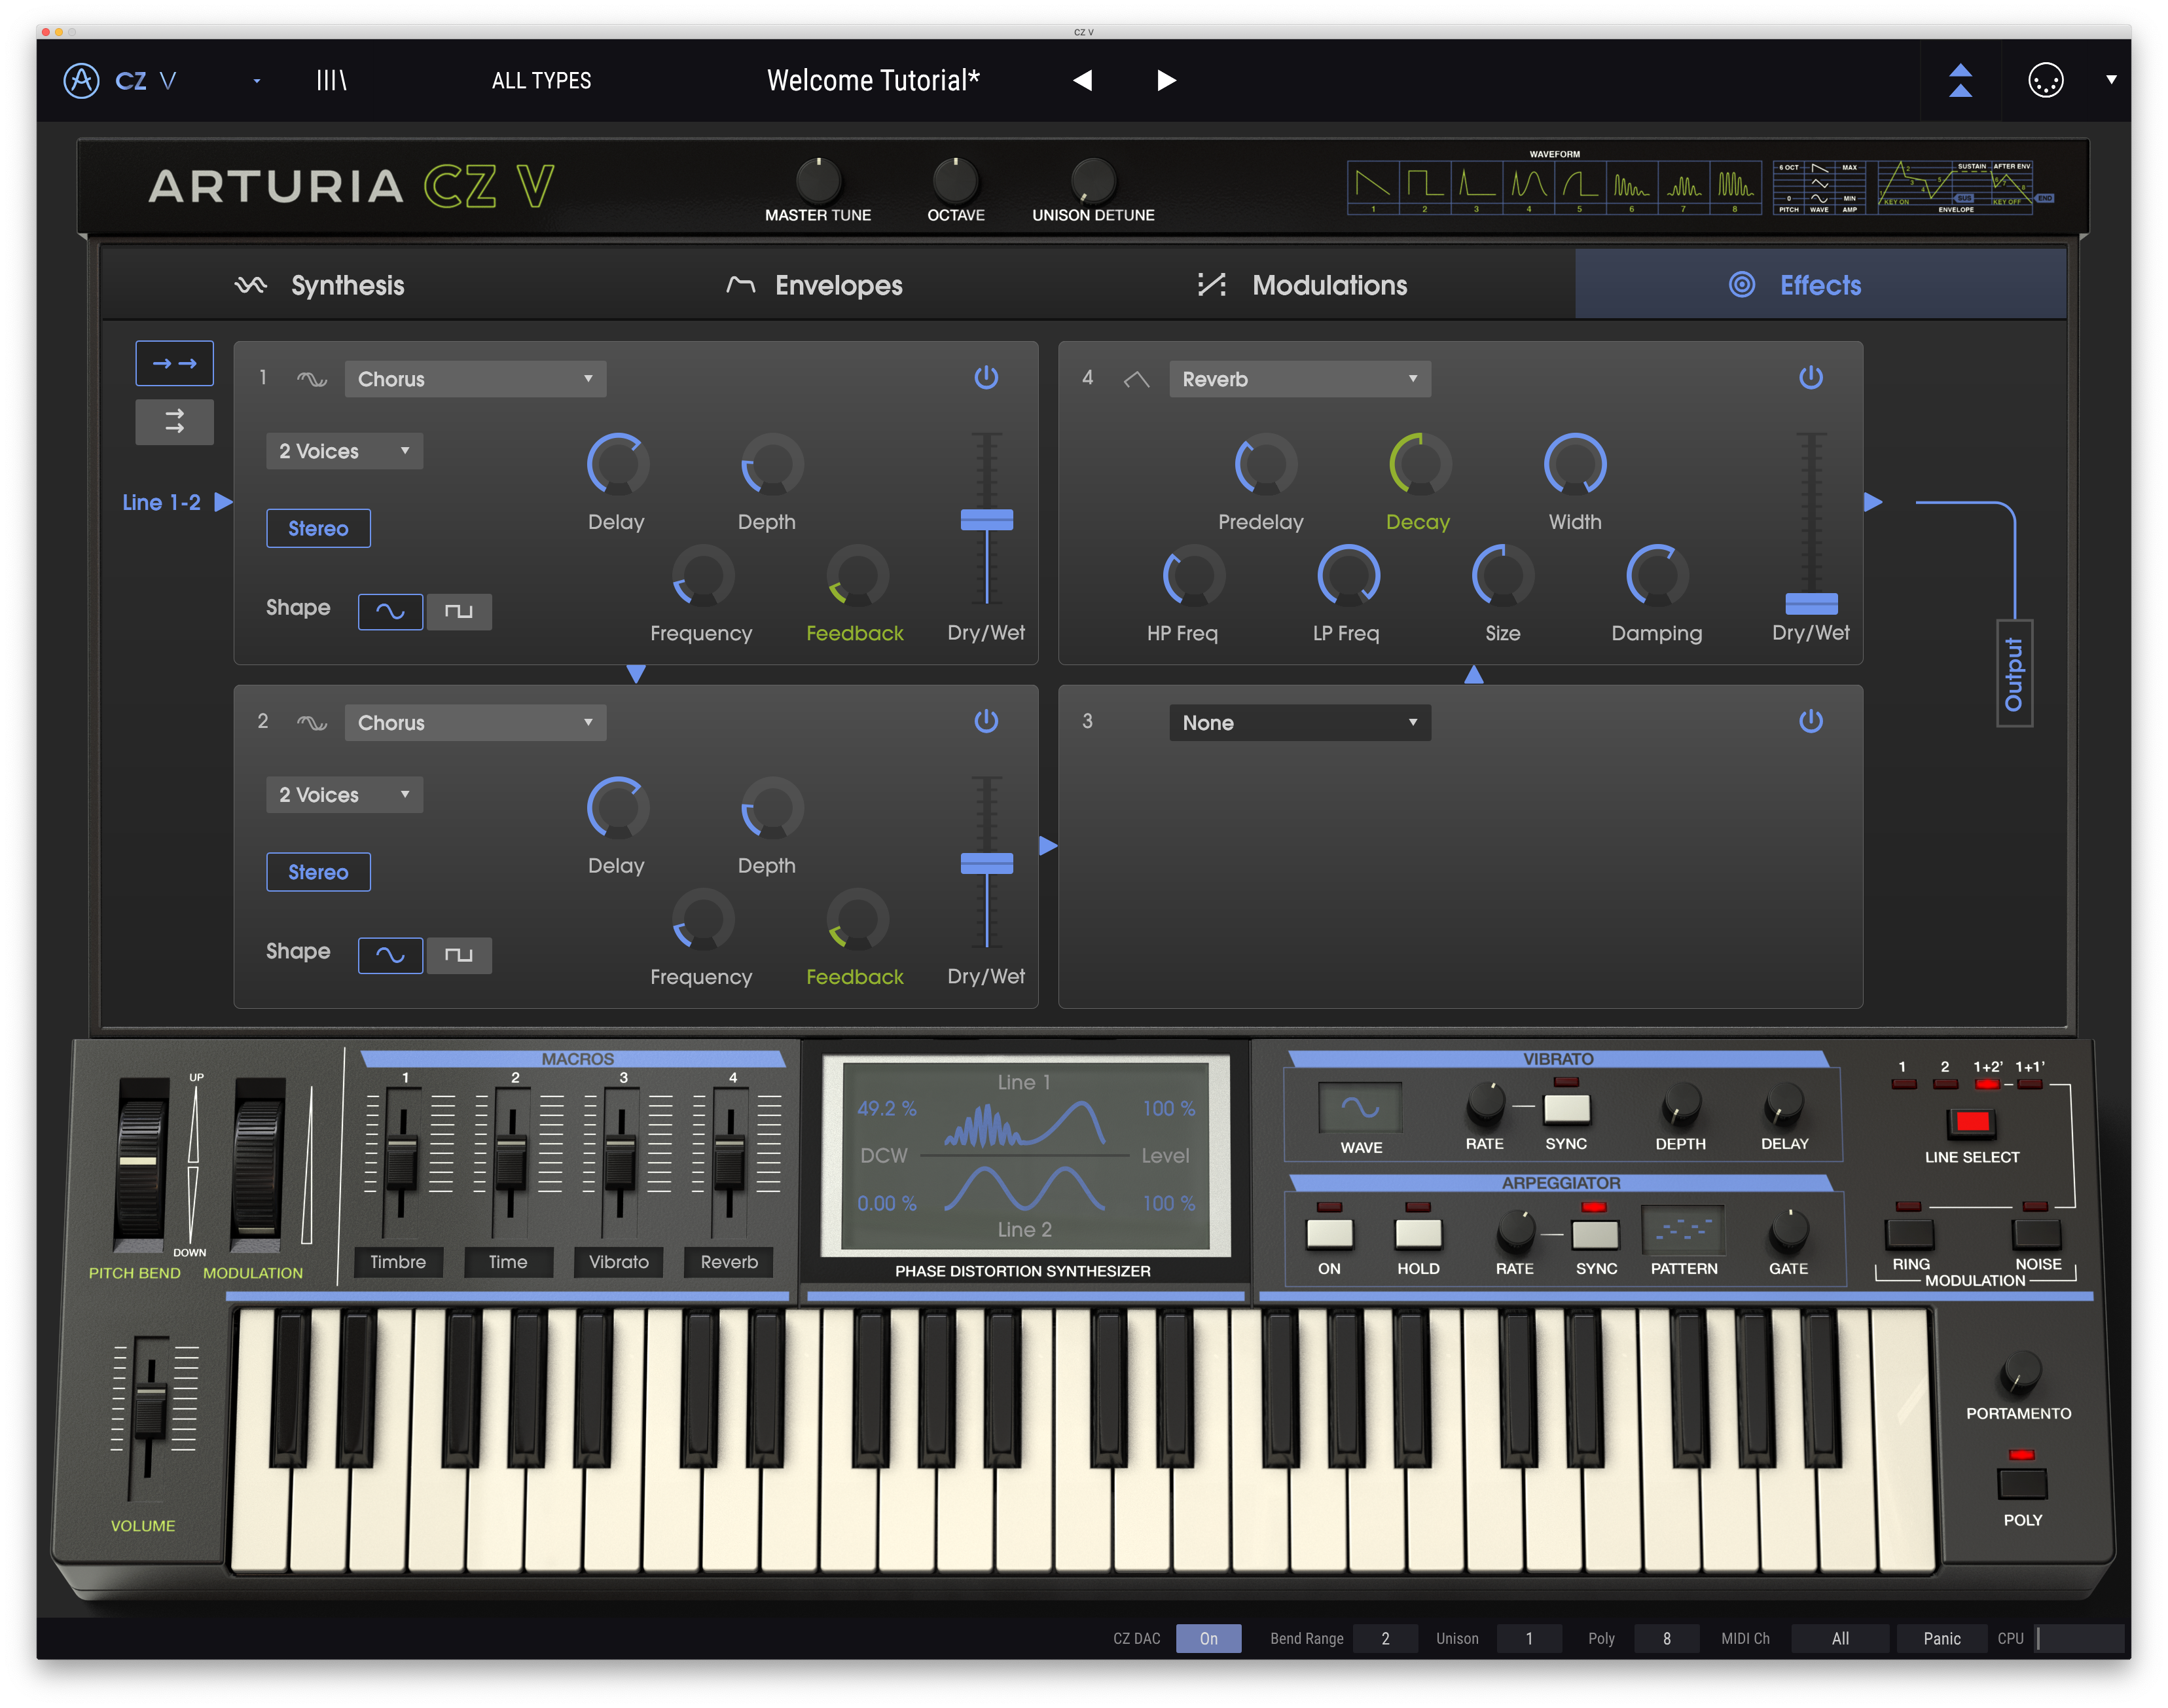
Task: Open ALL TYPES preset filter
Action: tap(541, 80)
